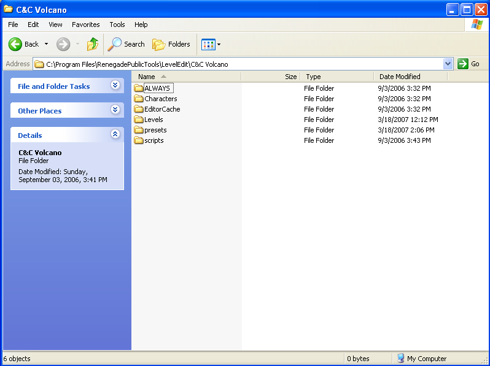This screenshot has height=366, width=490.
Task: Expand the File and Folder Tasks panel
Action: coord(115,86)
